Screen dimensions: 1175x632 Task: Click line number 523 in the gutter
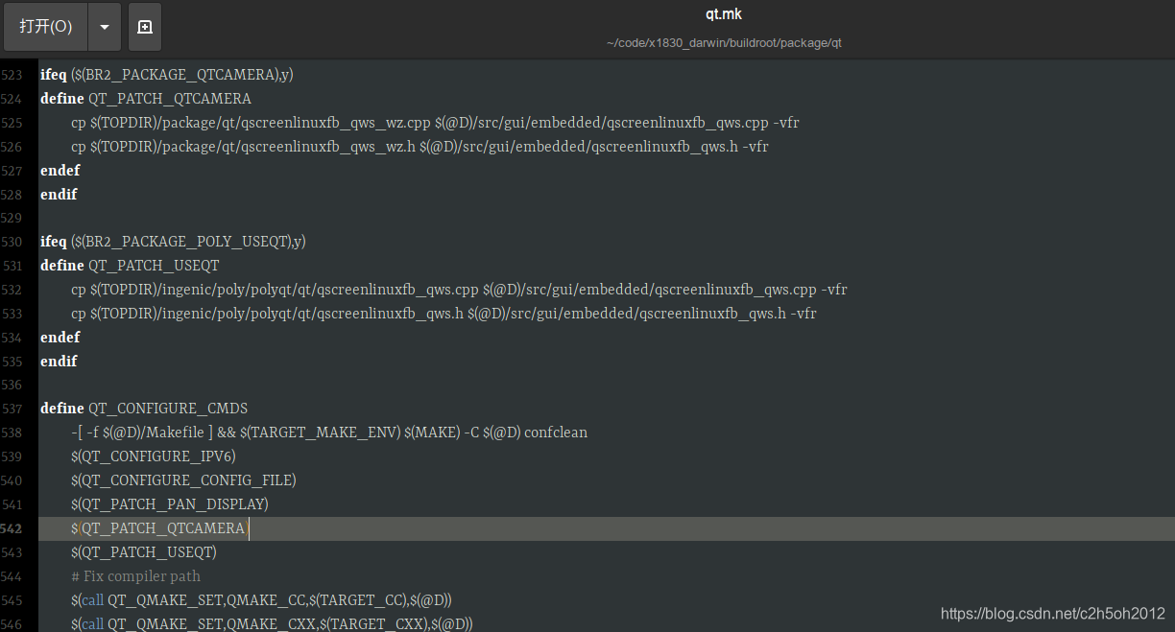coord(15,74)
